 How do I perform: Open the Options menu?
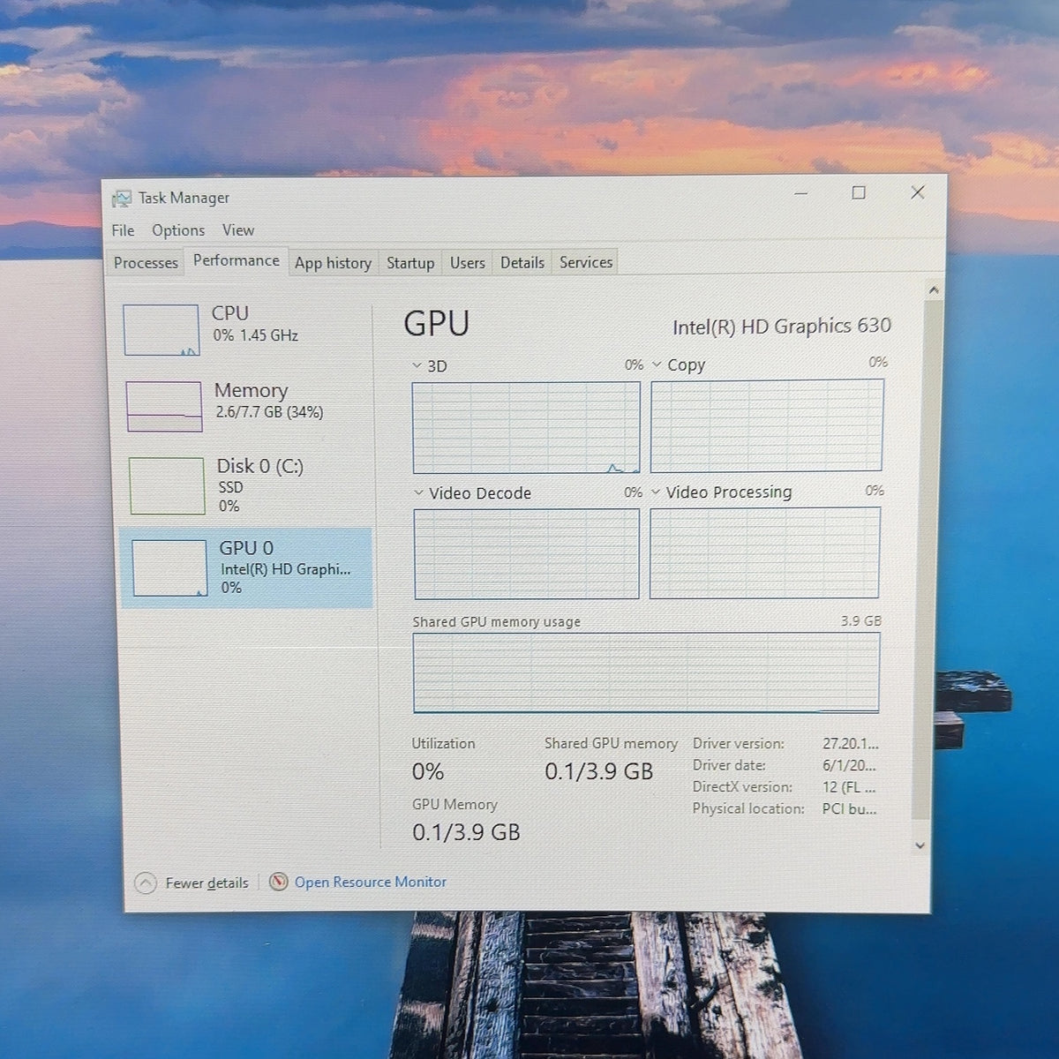(178, 230)
